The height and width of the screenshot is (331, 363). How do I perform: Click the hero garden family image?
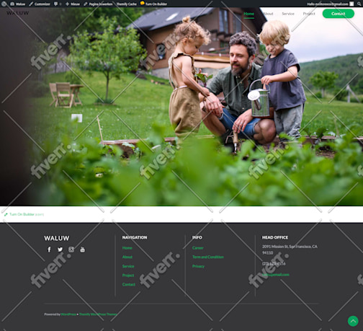pos(181,107)
